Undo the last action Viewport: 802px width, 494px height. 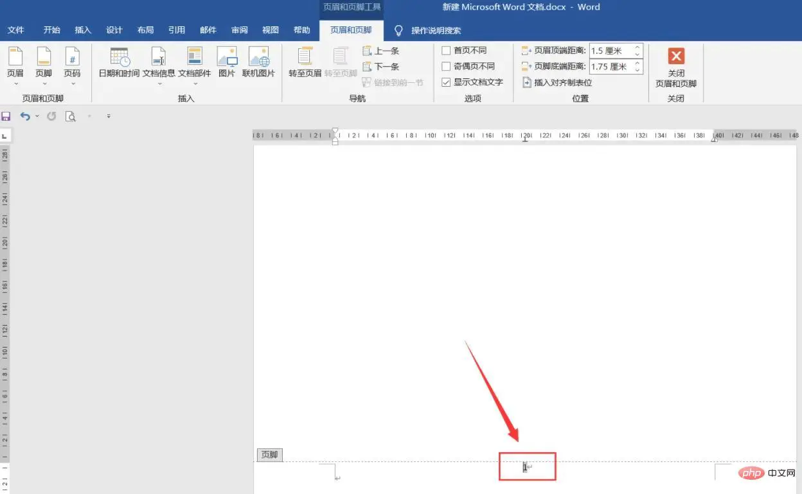point(25,116)
